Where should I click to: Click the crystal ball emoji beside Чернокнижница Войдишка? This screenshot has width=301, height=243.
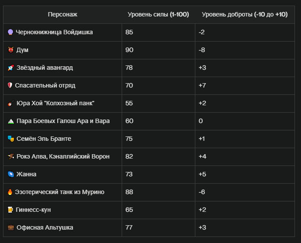tap(10, 32)
